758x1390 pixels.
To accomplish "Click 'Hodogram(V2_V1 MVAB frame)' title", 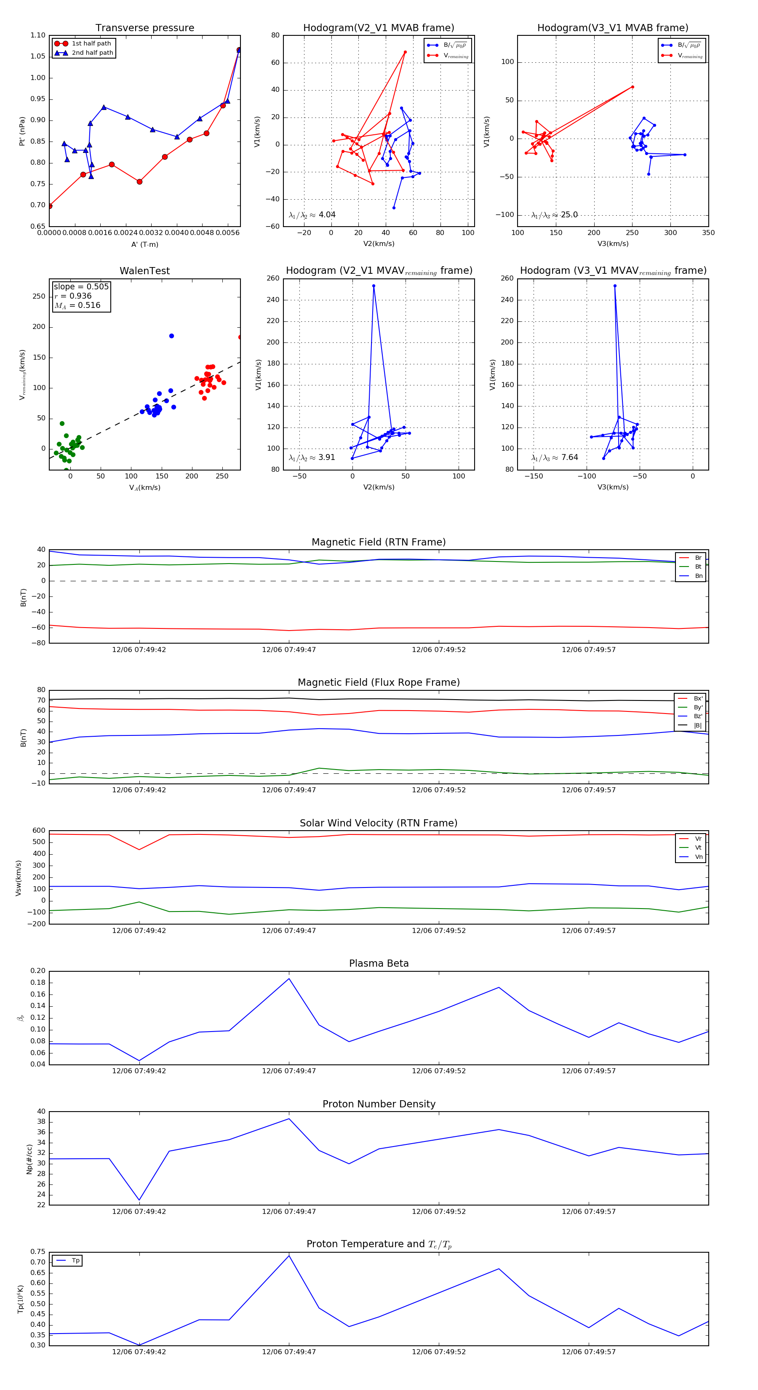I will point(379,28).
